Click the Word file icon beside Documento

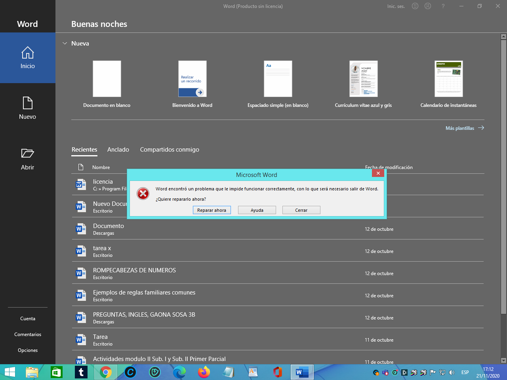[x=81, y=229]
